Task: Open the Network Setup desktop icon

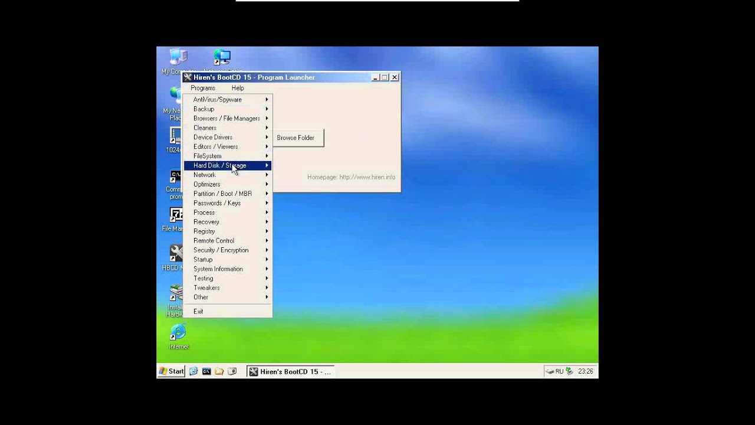Action: coord(222,57)
